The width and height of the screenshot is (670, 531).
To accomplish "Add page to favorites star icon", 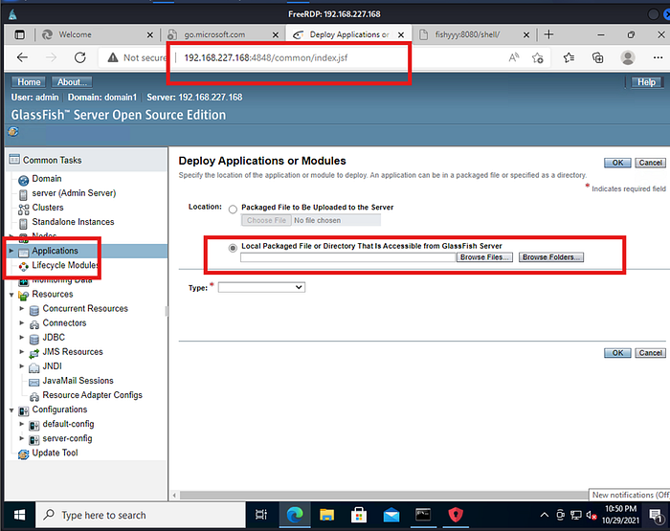I will coord(538,57).
